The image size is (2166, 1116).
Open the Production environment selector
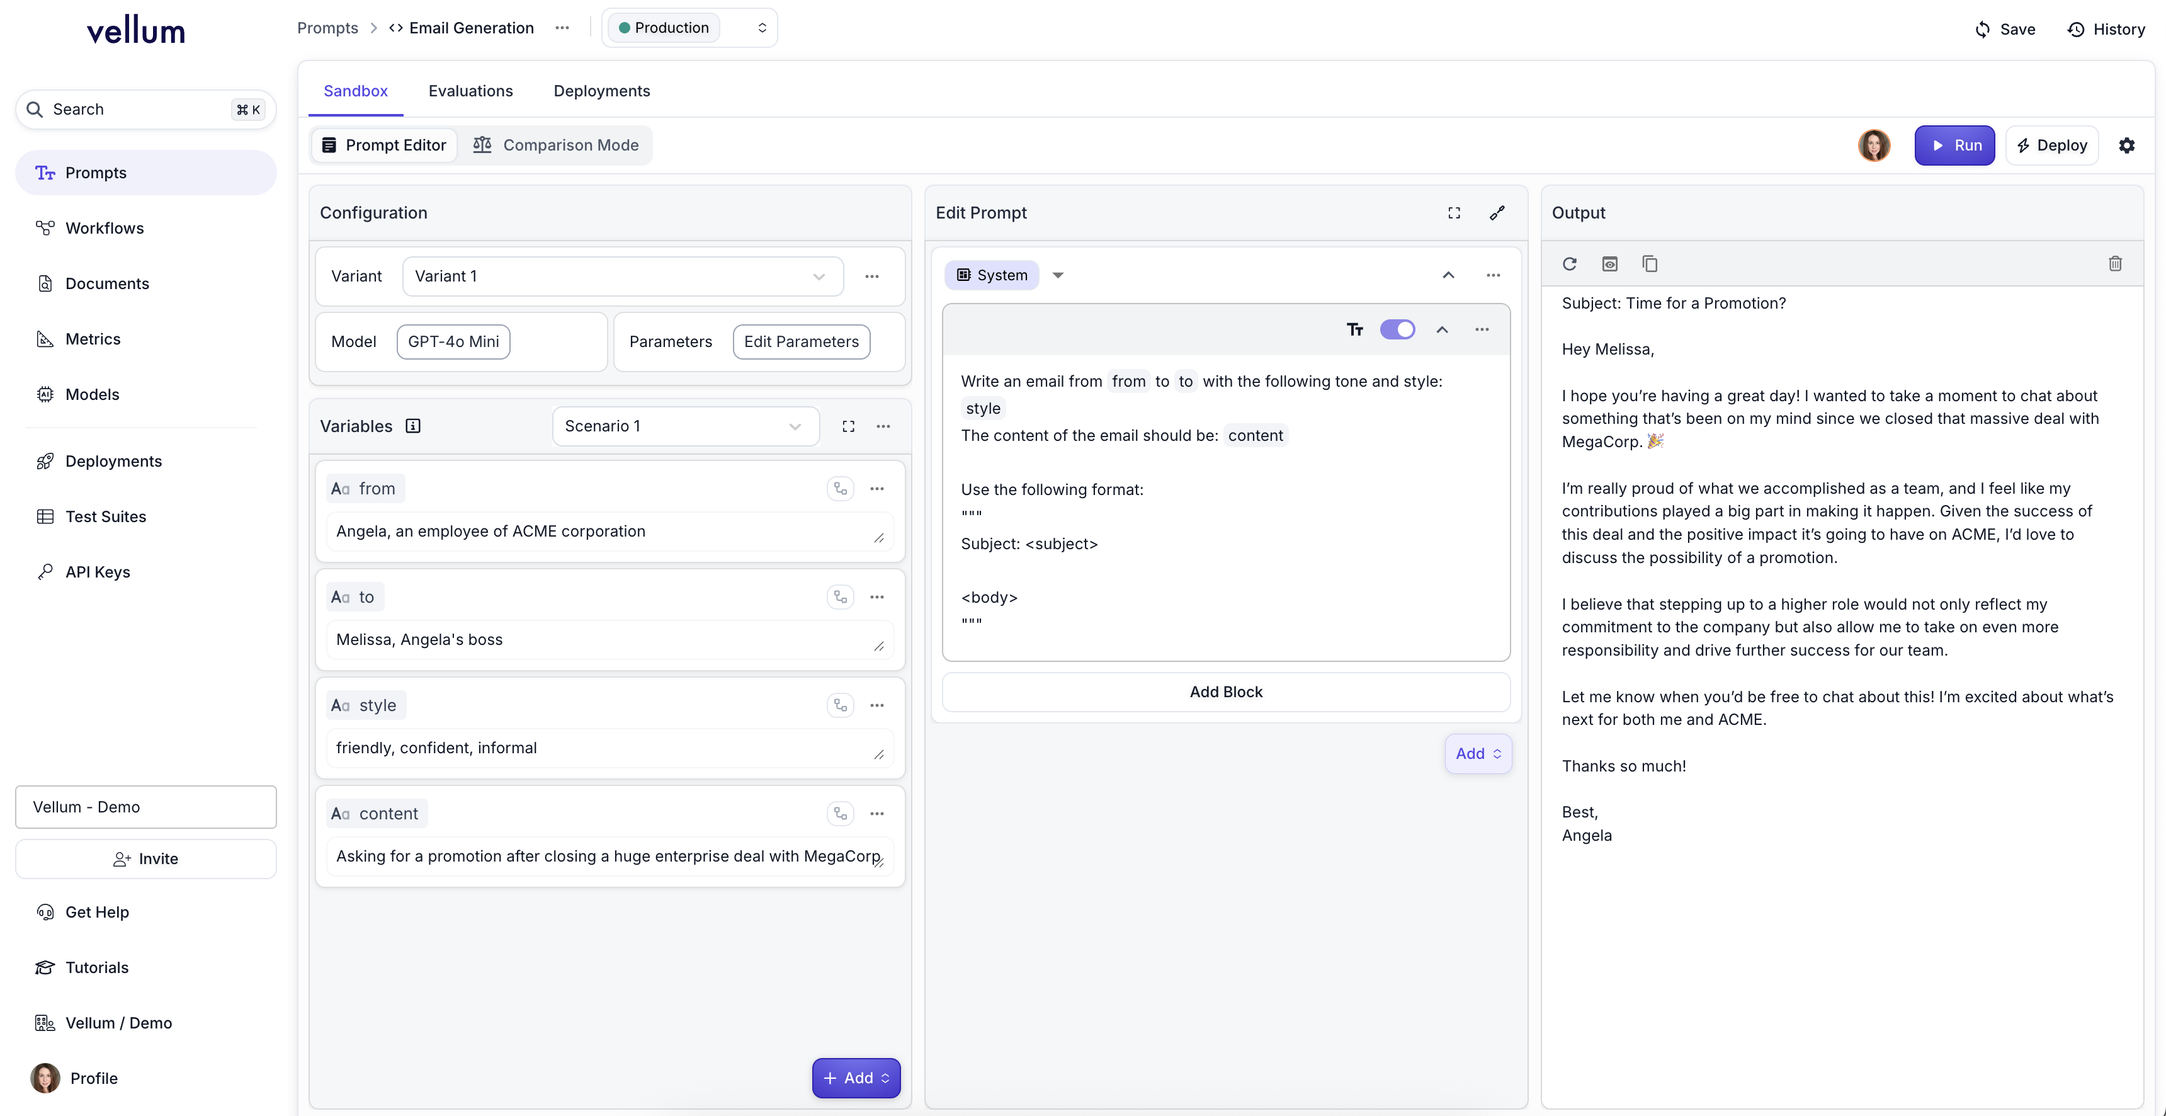click(689, 28)
